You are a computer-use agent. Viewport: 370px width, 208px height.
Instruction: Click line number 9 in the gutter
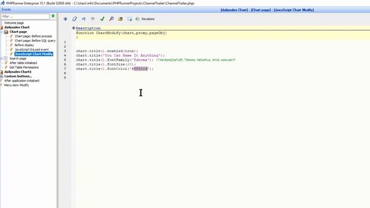tap(65, 77)
